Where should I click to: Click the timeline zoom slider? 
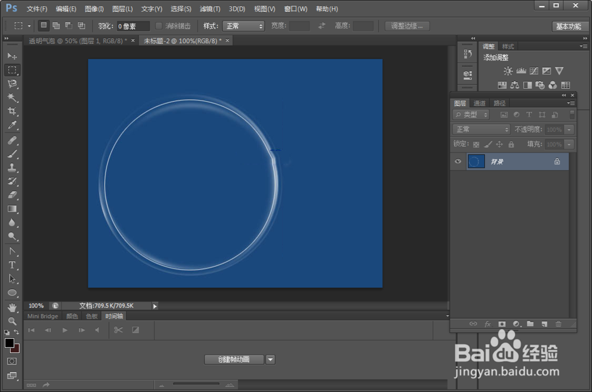[197, 384]
